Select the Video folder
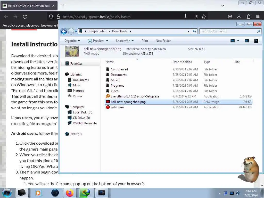The width and height of the screenshot is (264, 198). [178, 91]
